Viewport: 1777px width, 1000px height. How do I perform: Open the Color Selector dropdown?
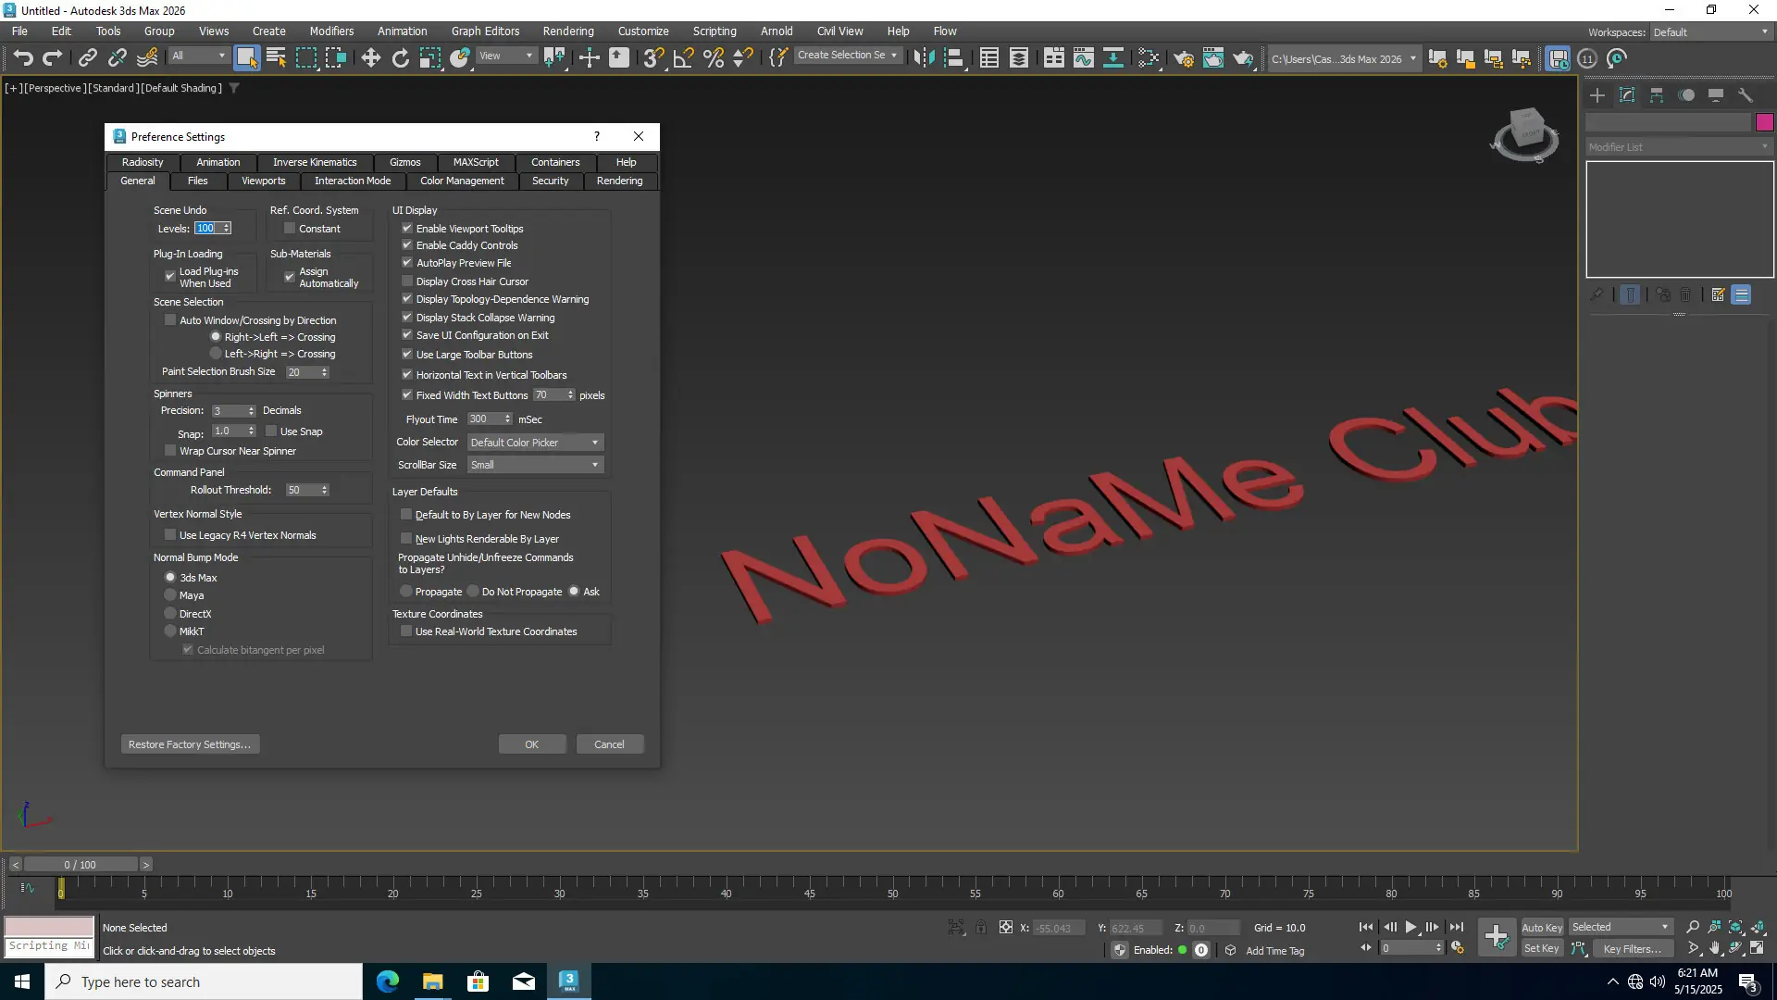tap(535, 443)
